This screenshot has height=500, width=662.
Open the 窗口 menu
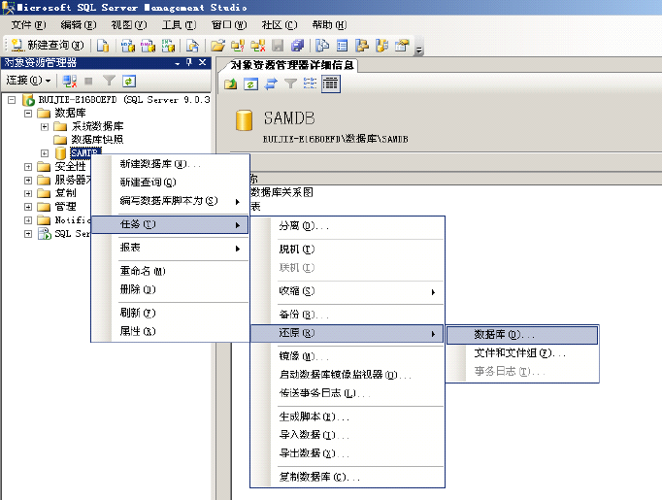click(229, 25)
